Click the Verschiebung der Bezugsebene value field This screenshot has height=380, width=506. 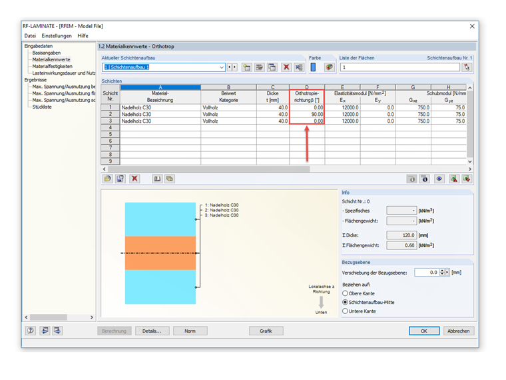pyautogui.click(x=427, y=273)
